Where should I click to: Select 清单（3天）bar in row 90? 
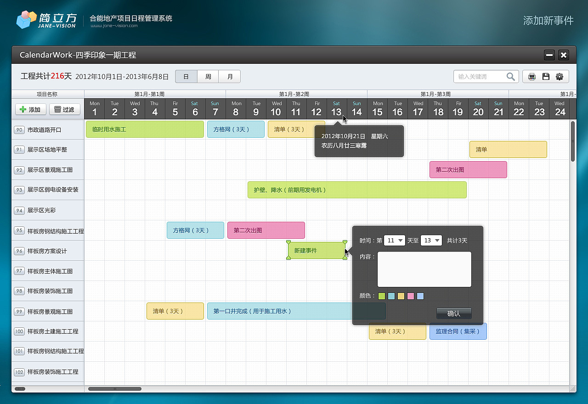click(x=296, y=129)
